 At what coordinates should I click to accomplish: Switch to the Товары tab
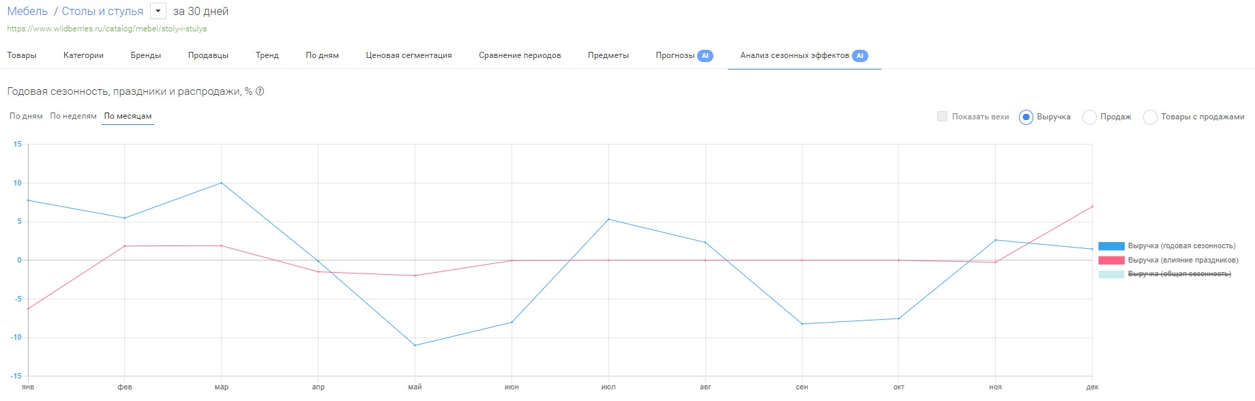(x=22, y=55)
